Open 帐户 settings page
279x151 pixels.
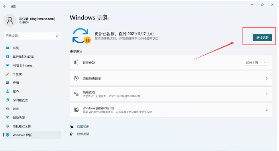(x=16, y=91)
